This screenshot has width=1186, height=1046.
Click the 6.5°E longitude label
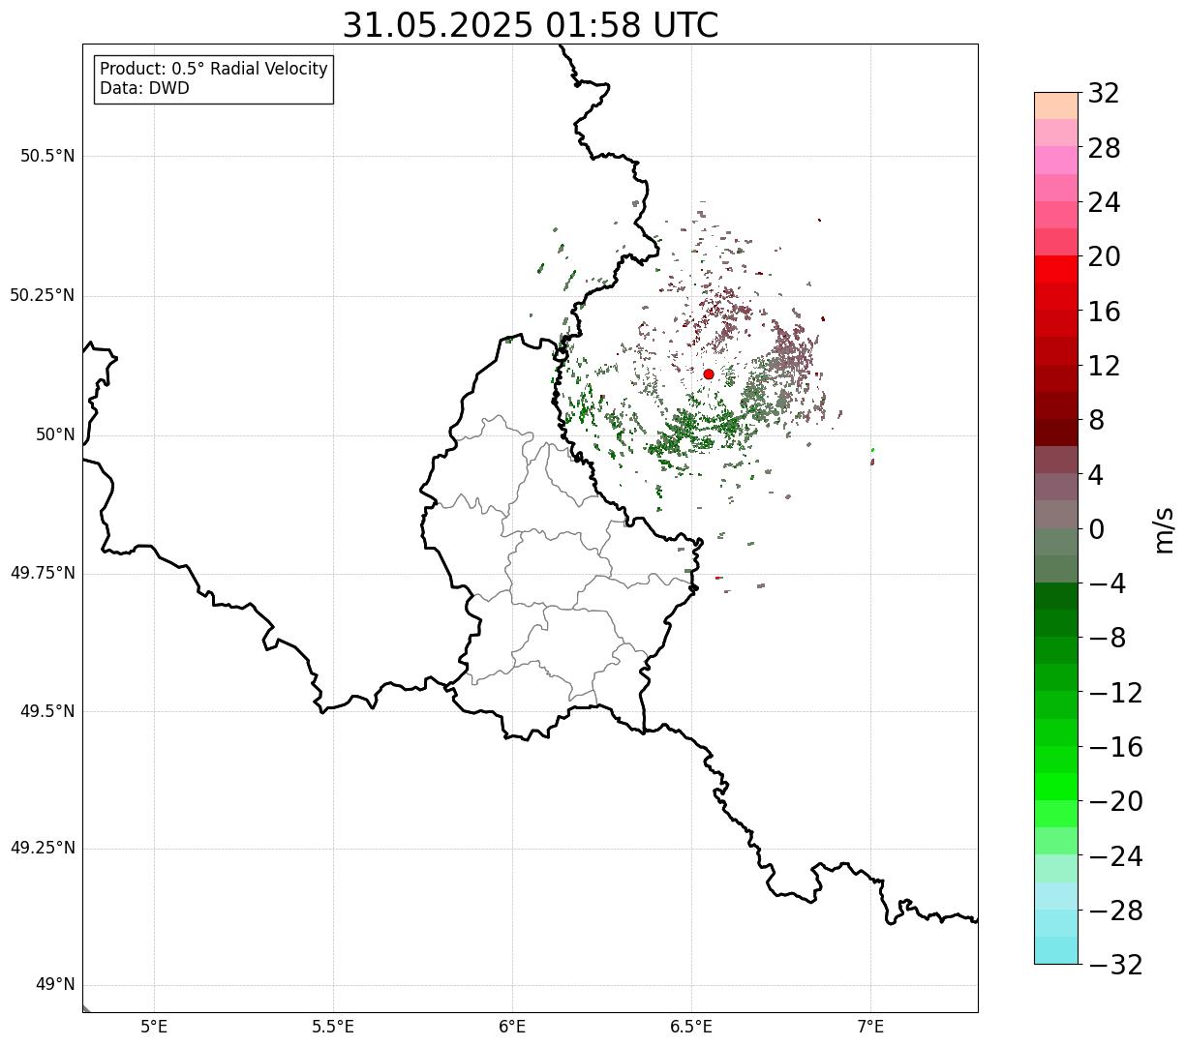tap(691, 1027)
